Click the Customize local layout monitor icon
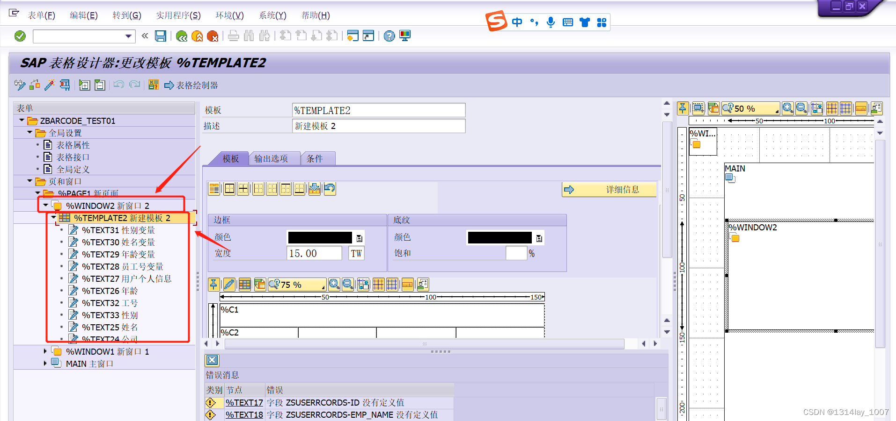 click(405, 36)
